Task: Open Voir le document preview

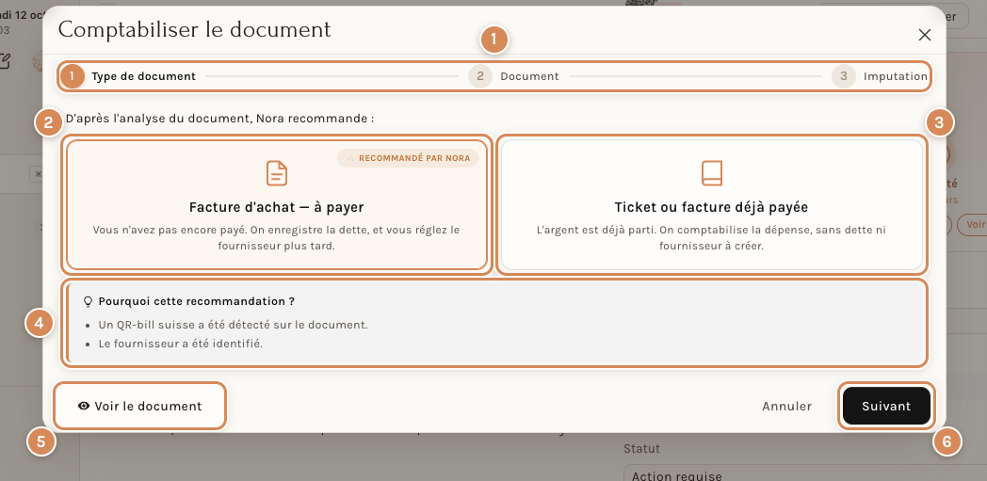Action: 139,407
